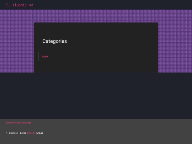
Task: Visit the Eevee theme link in the footer
Action: click(23, 133)
